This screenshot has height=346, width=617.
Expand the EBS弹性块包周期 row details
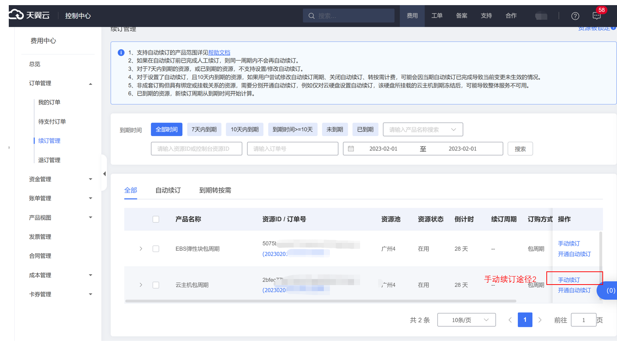[141, 249]
